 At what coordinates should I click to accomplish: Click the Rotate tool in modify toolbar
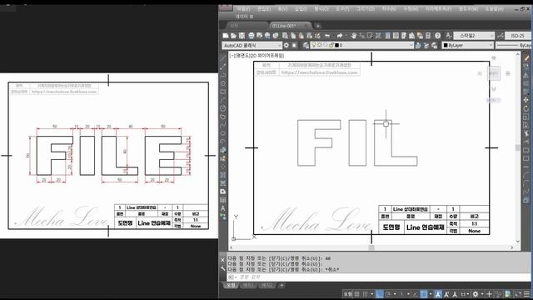(x=526, y=108)
